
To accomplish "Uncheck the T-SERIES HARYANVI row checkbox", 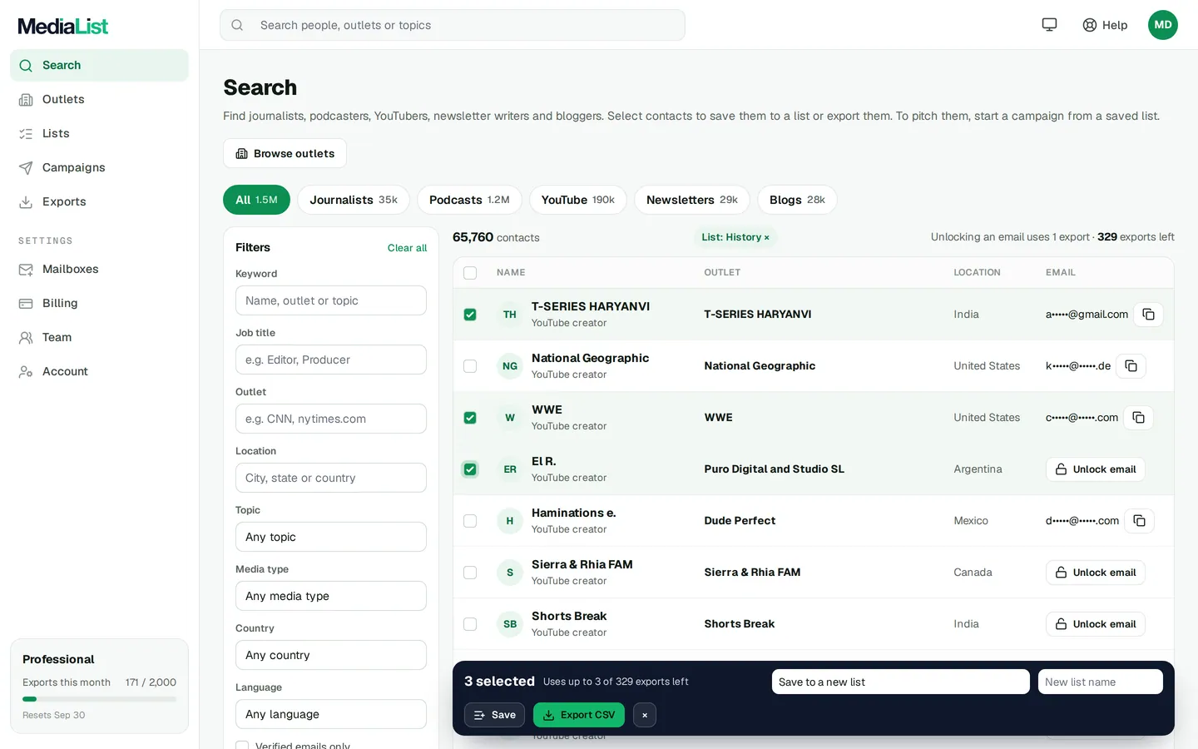I will (470, 315).
